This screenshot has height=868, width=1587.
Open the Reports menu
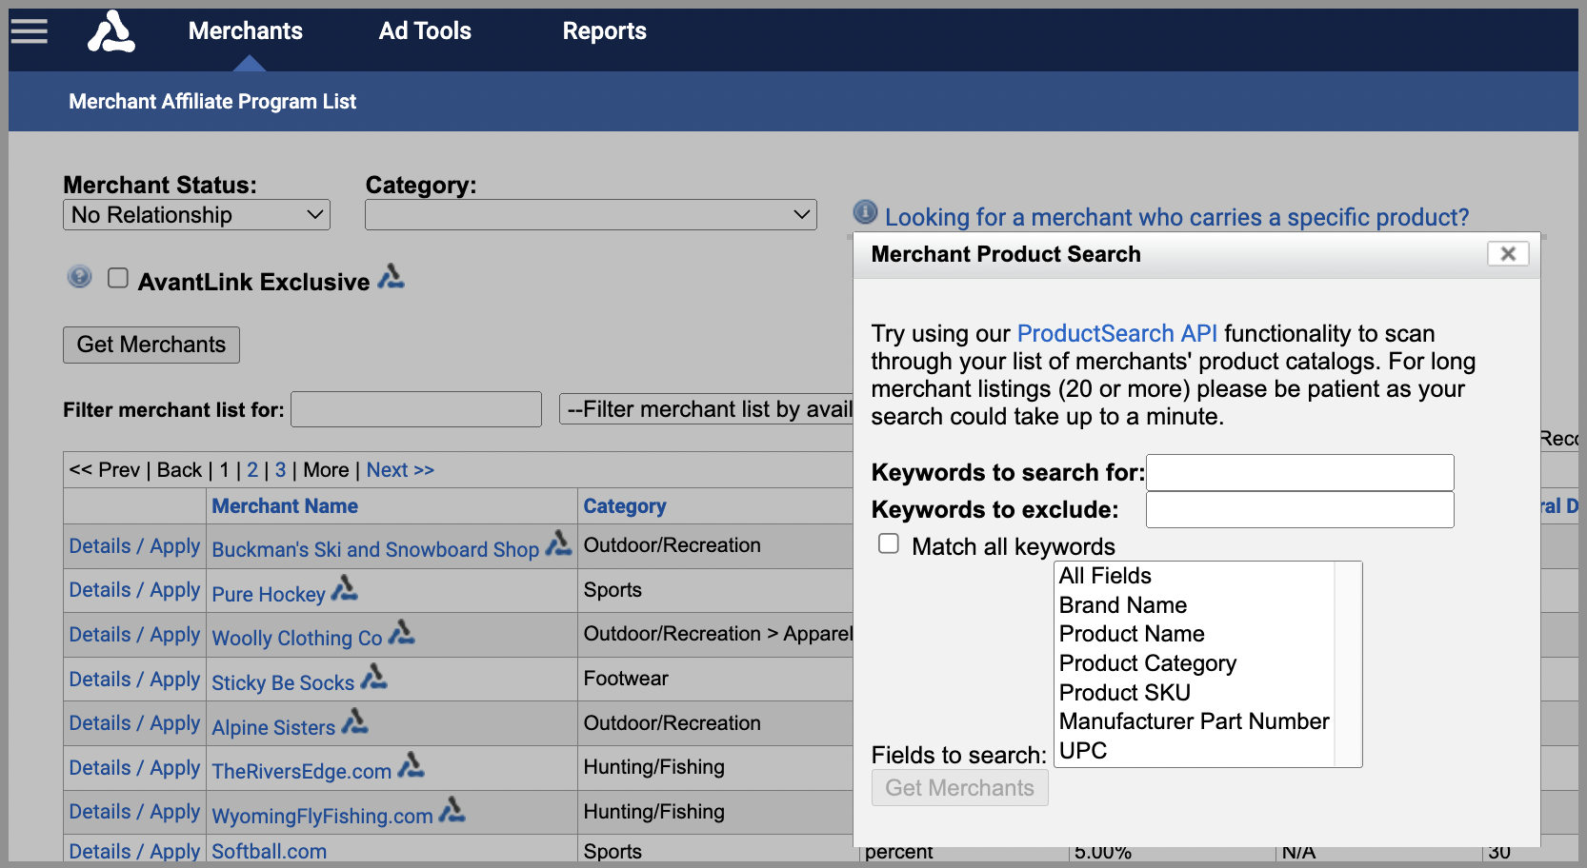[605, 31]
